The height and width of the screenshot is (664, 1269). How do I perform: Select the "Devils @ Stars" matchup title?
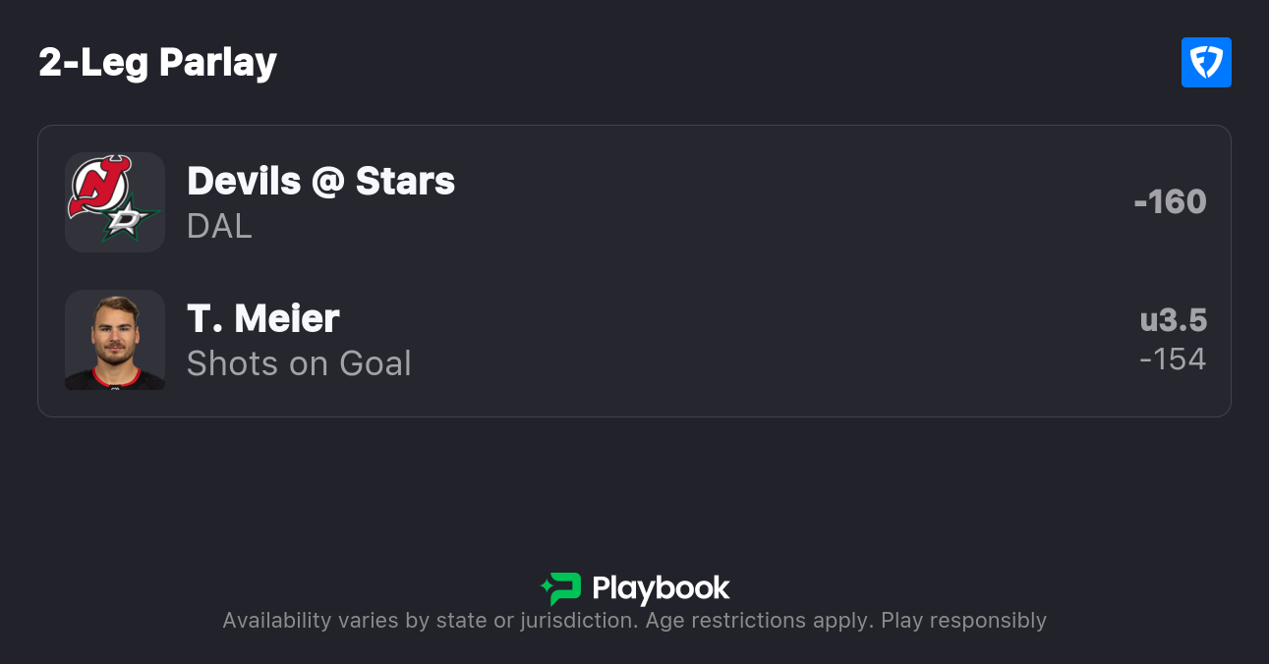[x=320, y=181]
